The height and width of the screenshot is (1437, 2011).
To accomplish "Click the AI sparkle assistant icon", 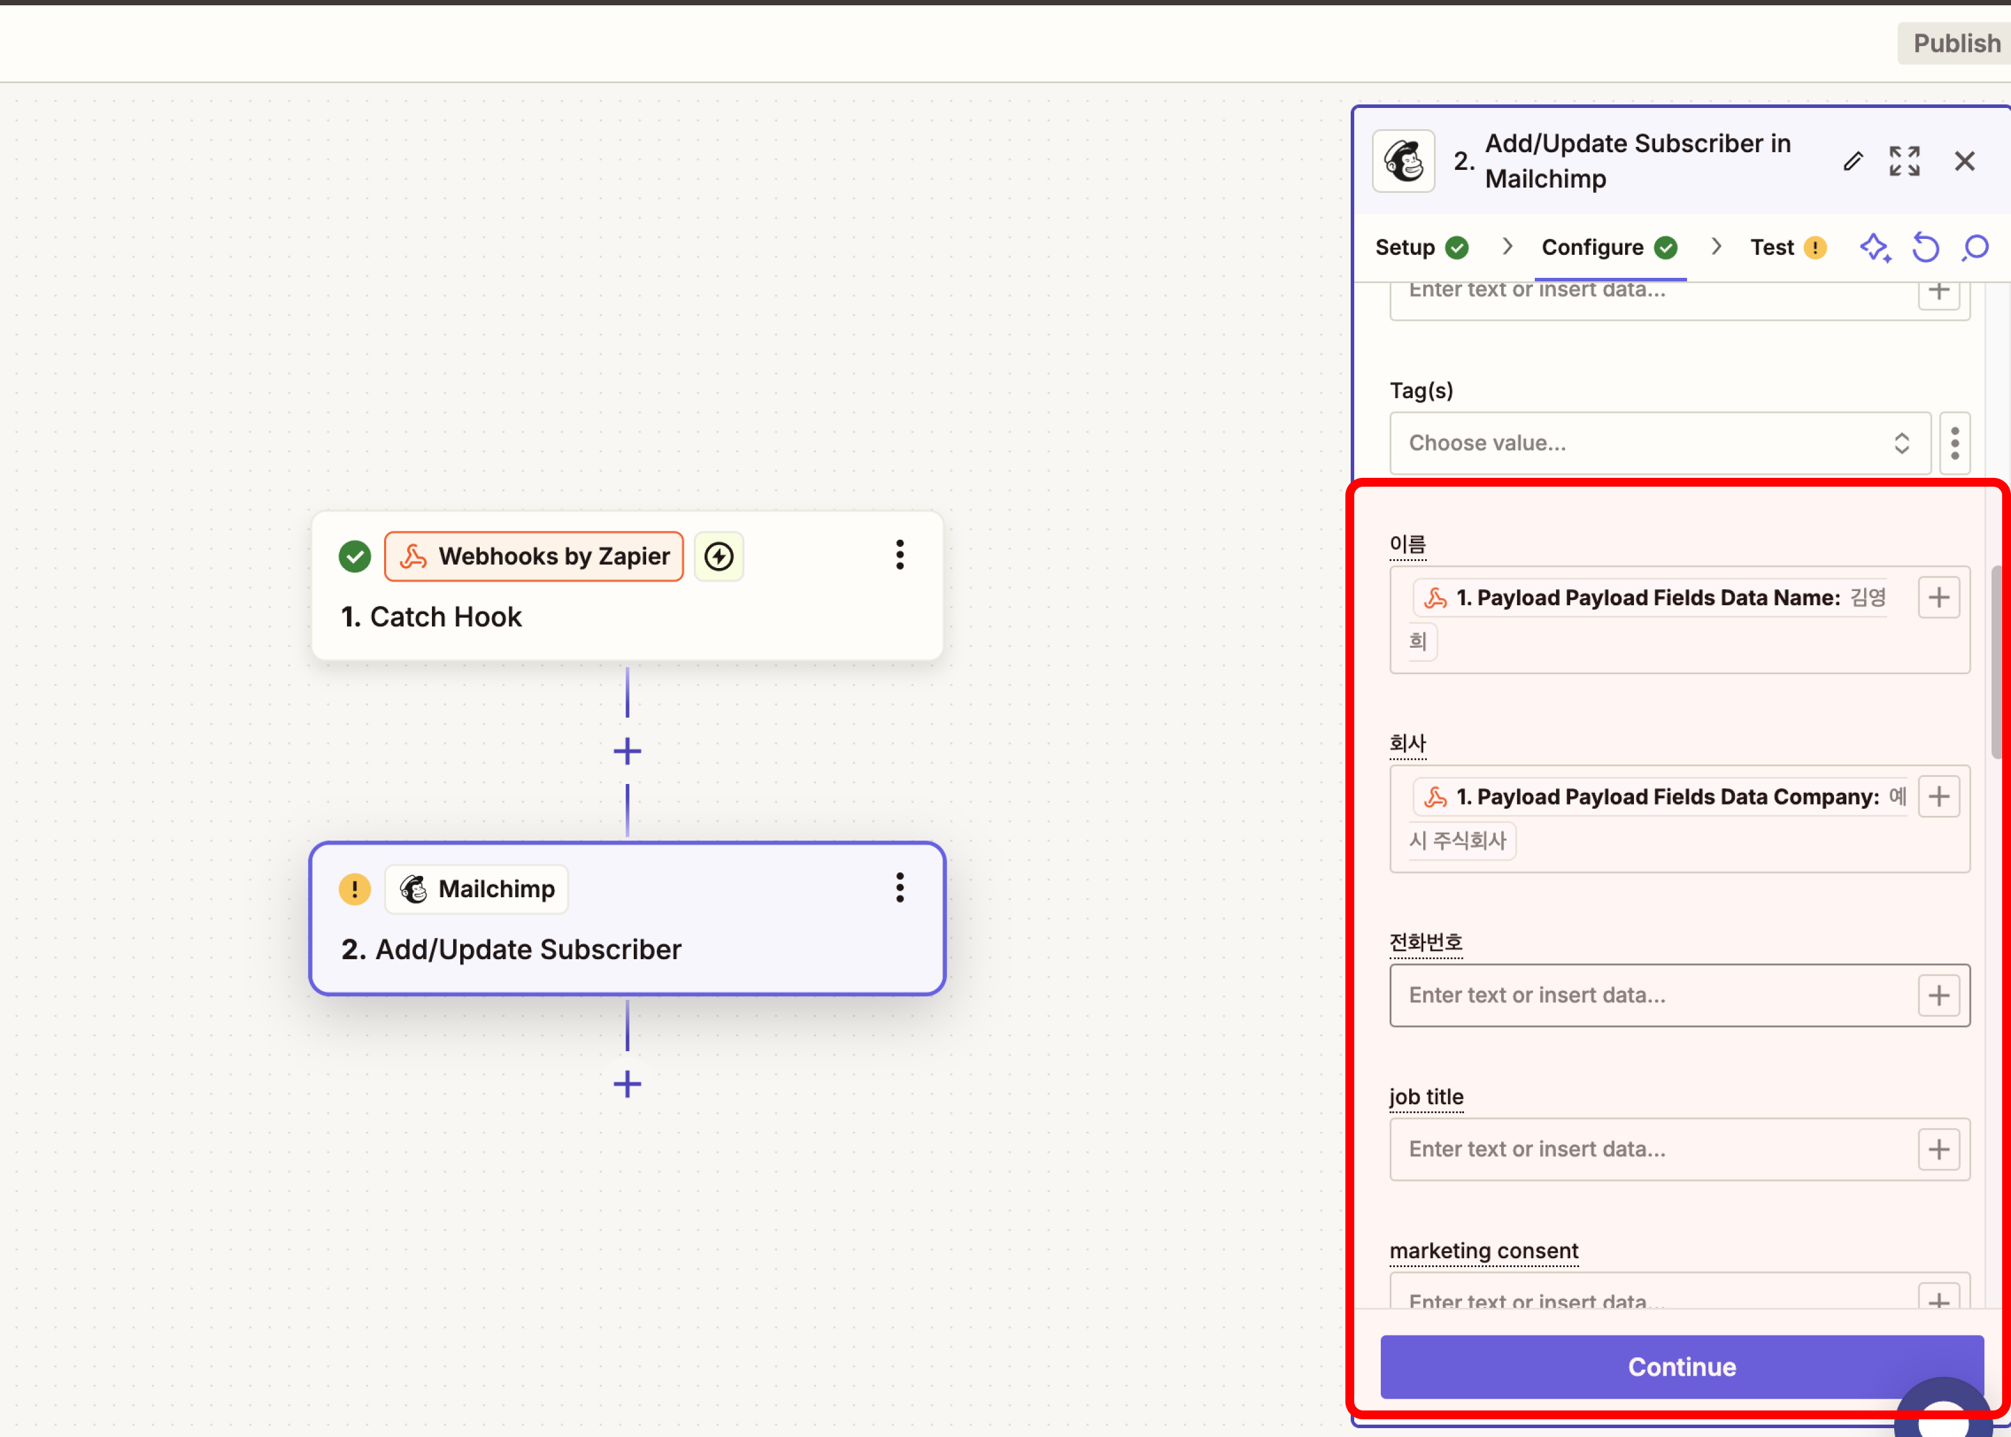I will (1874, 247).
